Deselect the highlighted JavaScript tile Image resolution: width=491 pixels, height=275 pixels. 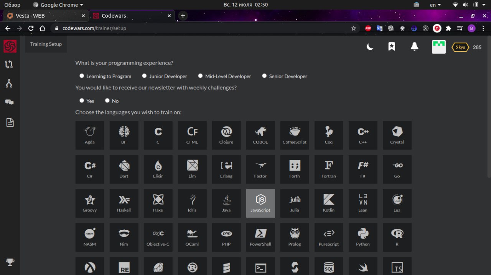(x=260, y=203)
